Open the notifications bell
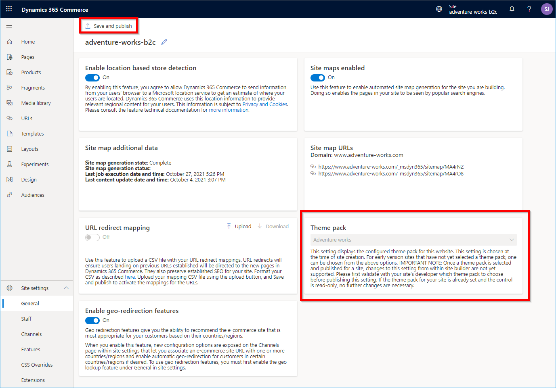Screen dimensions: 556x388 coord(512,9)
